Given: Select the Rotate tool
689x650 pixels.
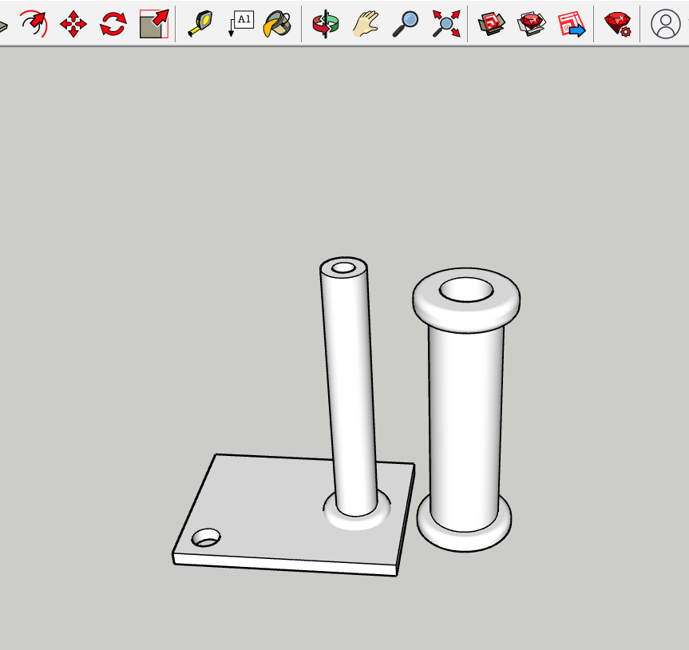Looking at the screenshot, I should pyautogui.click(x=113, y=24).
